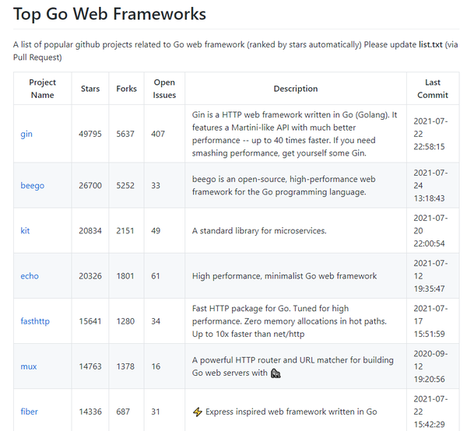Go to the kit repository link
This screenshot has width=467, height=431.
25,230
